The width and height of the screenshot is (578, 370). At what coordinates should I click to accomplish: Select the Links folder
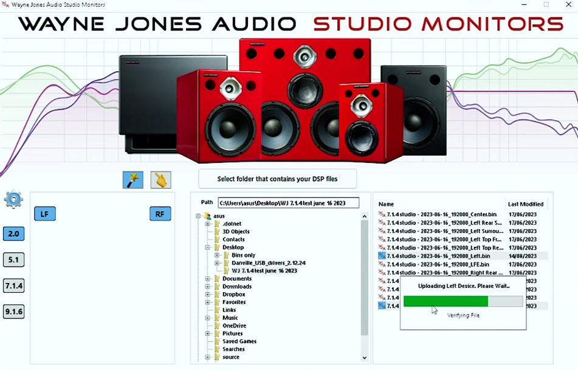[x=229, y=310]
